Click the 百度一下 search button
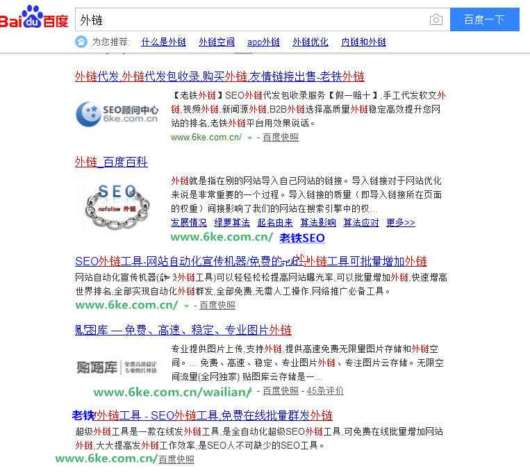Viewport: 530px width, 473px height. pyautogui.click(x=484, y=19)
